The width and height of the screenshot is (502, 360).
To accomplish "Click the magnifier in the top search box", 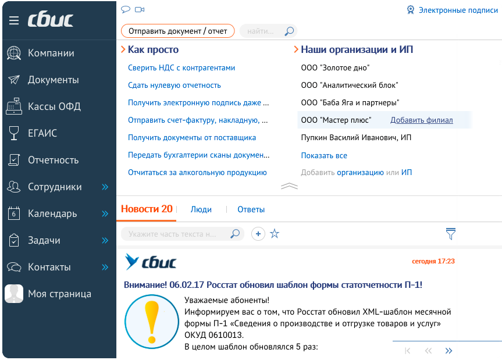I will point(289,31).
